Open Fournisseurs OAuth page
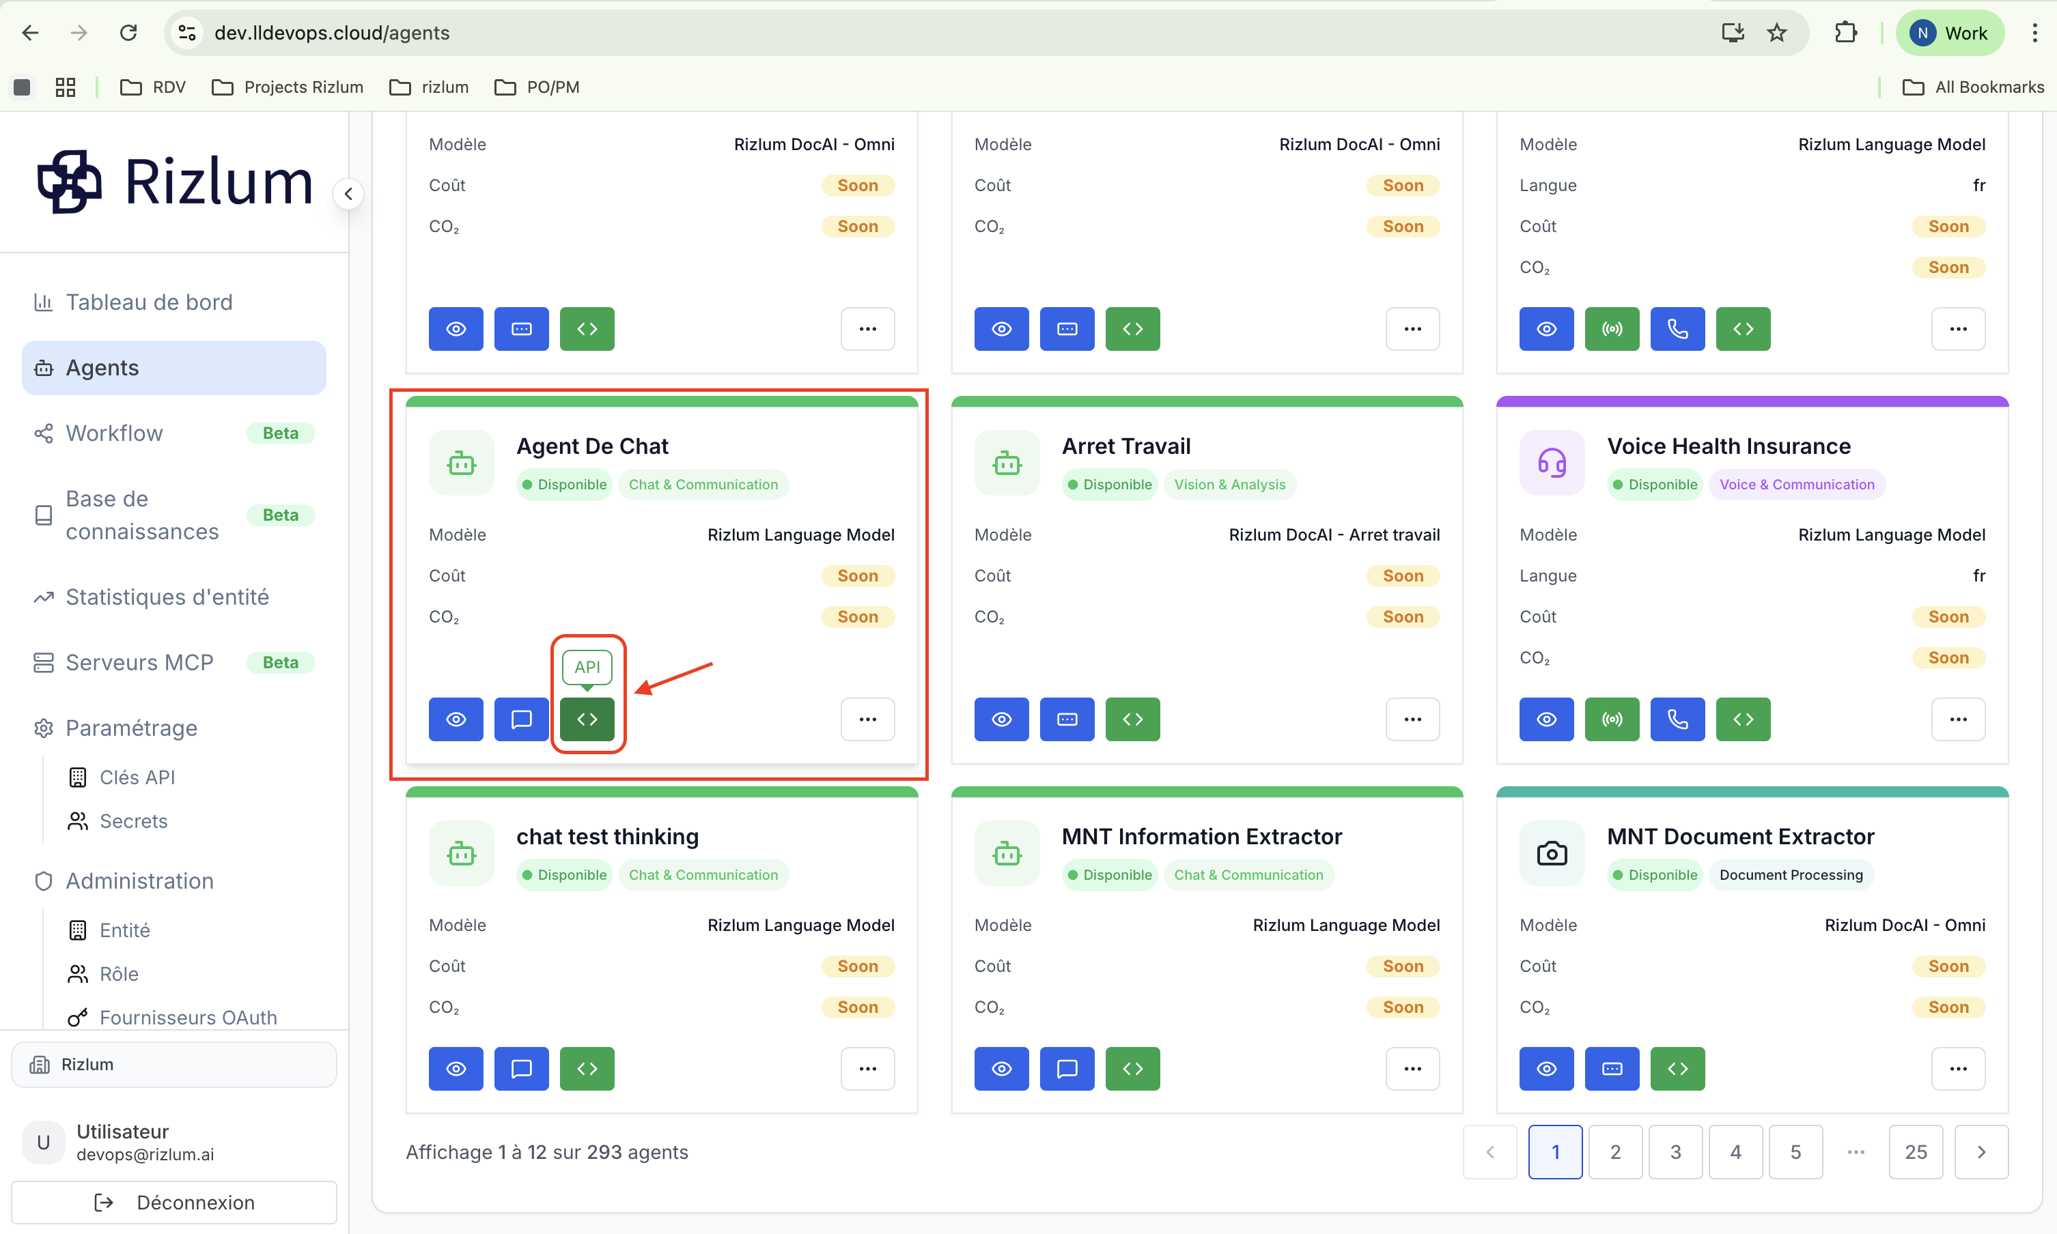2057x1234 pixels. pos(172,1017)
